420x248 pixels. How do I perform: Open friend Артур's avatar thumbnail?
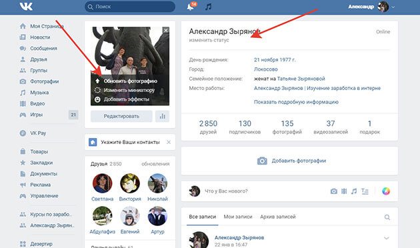pos(157,216)
